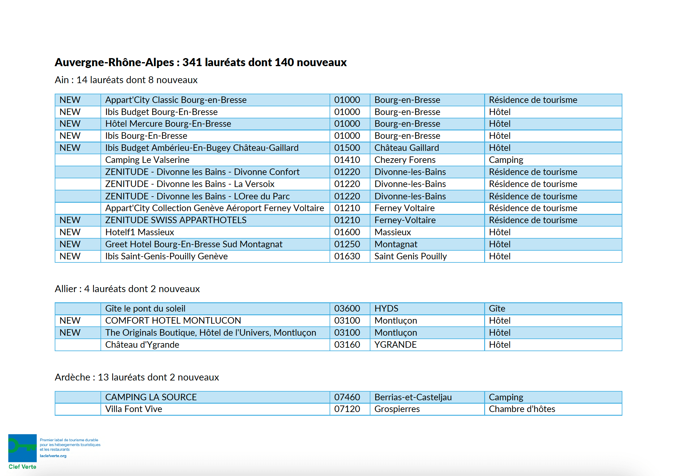
Task: Select the Auvergne-Rhône-Alpes lauréats heading
Action: pyautogui.click(x=201, y=62)
